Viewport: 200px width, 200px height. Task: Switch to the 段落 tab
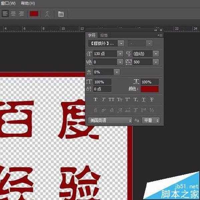[x=104, y=35]
